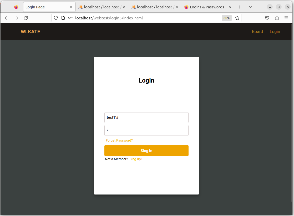Viewport: 294px width, 216px height.
Task: Open the Extensions puzzle icon
Action: [x=277, y=18]
